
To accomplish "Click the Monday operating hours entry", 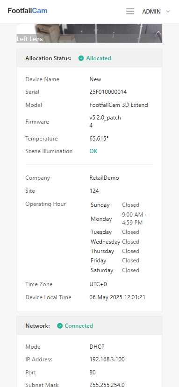I will [x=119, y=218].
